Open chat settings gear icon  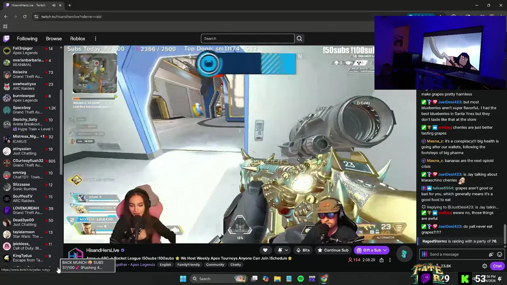[484, 266]
